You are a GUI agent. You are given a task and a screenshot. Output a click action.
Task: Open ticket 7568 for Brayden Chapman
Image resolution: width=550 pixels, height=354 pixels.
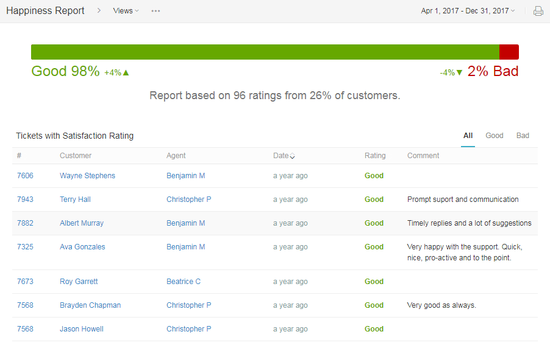(x=25, y=305)
